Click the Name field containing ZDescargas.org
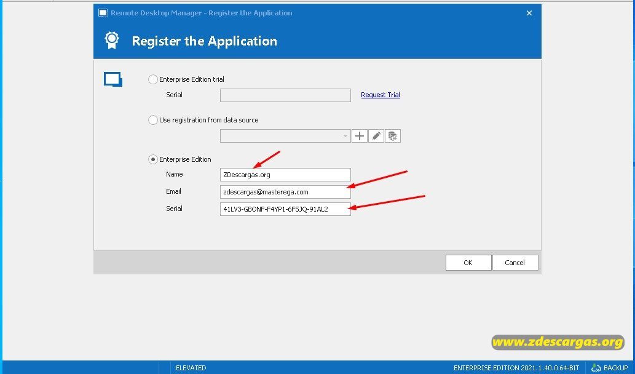 [285, 175]
